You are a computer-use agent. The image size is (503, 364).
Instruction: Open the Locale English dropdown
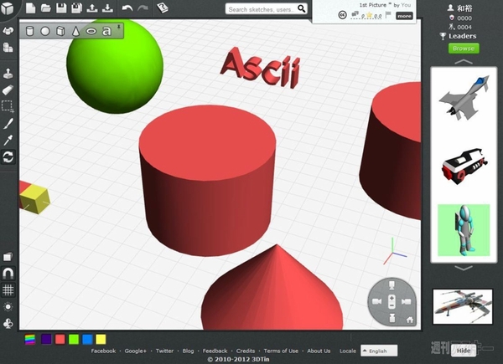point(379,351)
